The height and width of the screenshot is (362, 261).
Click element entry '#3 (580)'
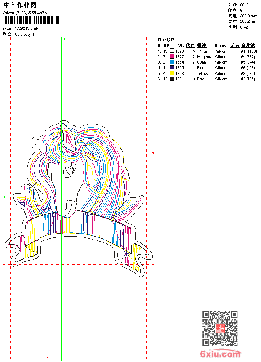[x=248, y=74]
